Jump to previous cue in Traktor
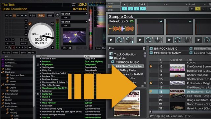The height and width of the screenshot is (119, 211). click(125, 4)
